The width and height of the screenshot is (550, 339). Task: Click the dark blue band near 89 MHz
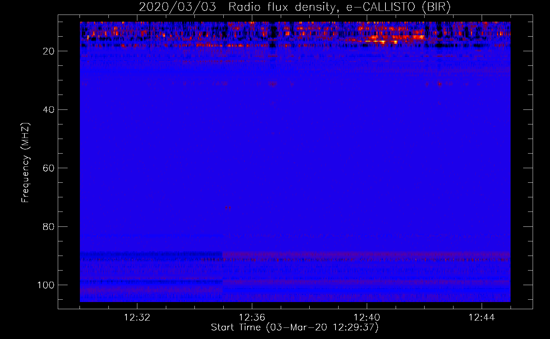click(x=151, y=254)
